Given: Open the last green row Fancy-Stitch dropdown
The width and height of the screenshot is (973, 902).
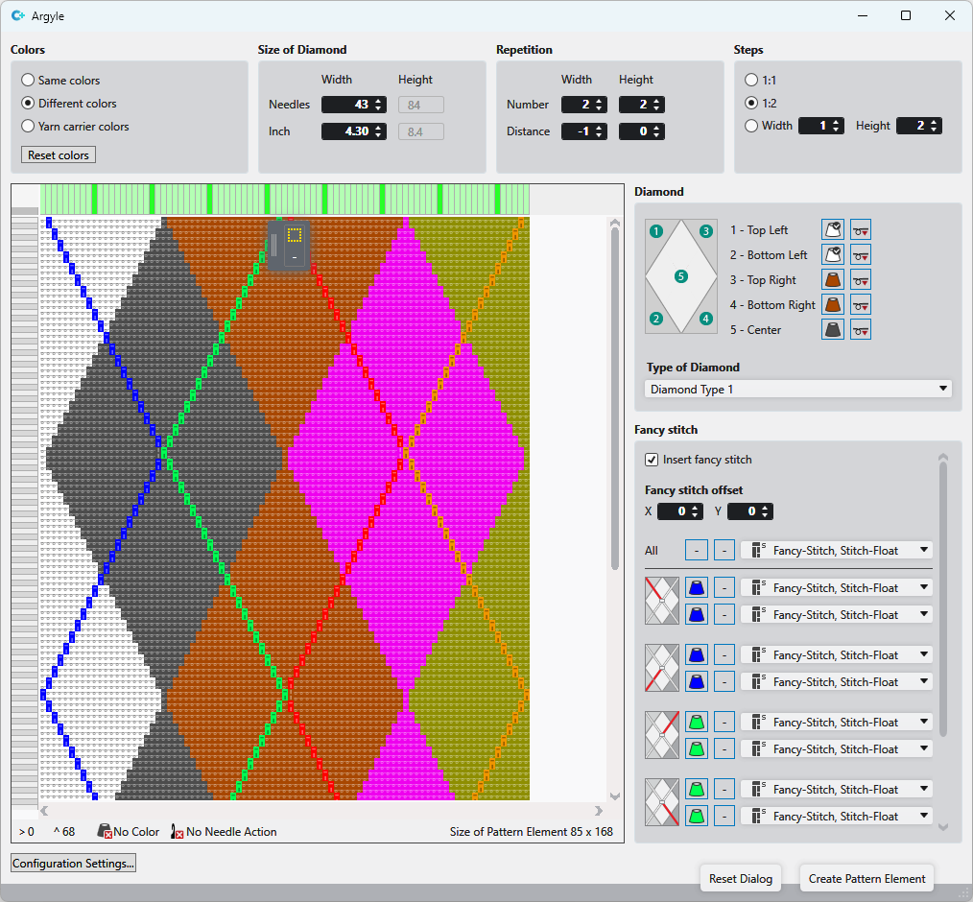Looking at the screenshot, I should [836, 817].
